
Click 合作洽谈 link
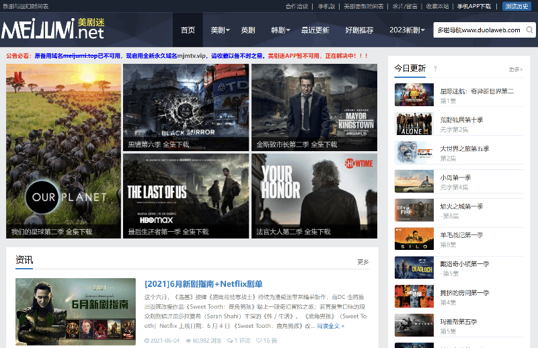pos(297,6)
